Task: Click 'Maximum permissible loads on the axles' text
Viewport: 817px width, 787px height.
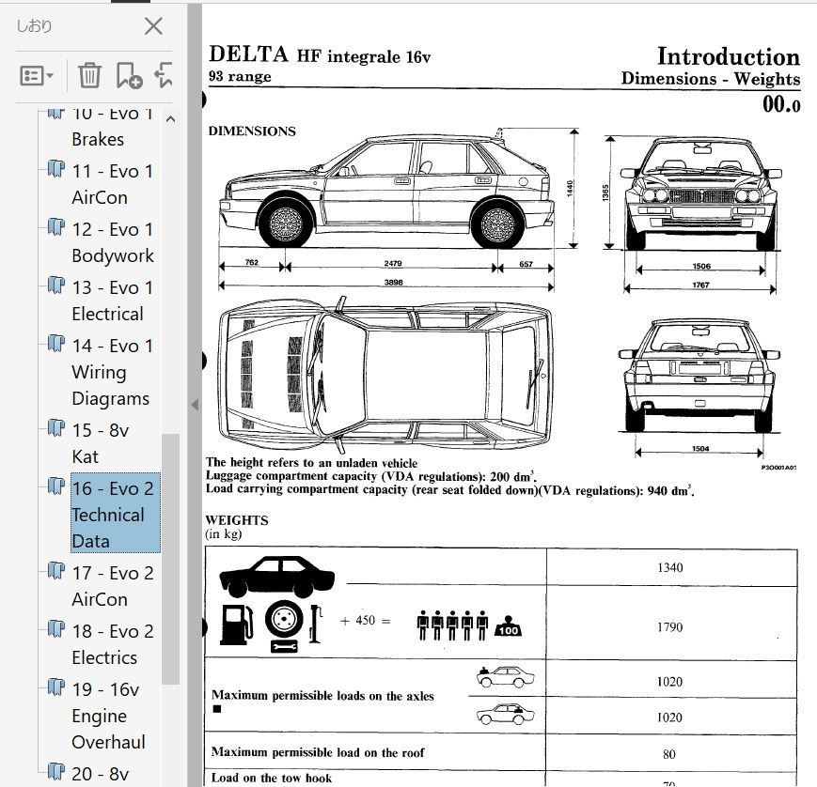Action: coord(322,696)
